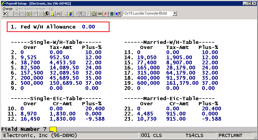258x140 pixels.
Task: Open the yellow gear settings icon
Action: (29, 14)
